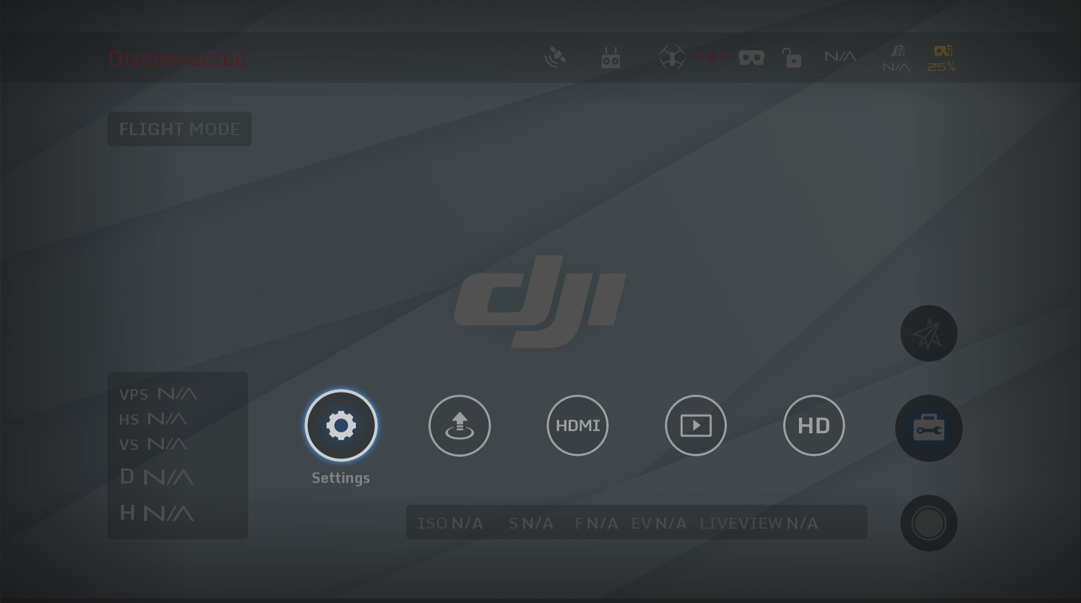The height and width of the screenshot is (603, 1081).
Task: Click the VPS N/A reading
Action: coord(158,394)
